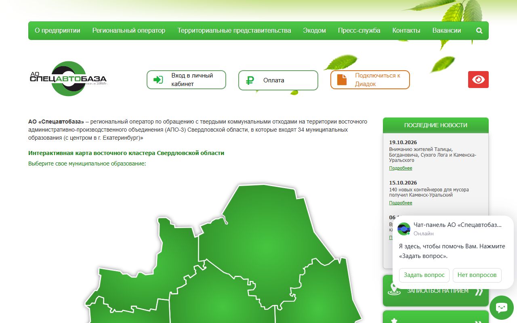Open the "О предприятии" menu item
This screenshot has height=323, width=517.
pos(57,31)
